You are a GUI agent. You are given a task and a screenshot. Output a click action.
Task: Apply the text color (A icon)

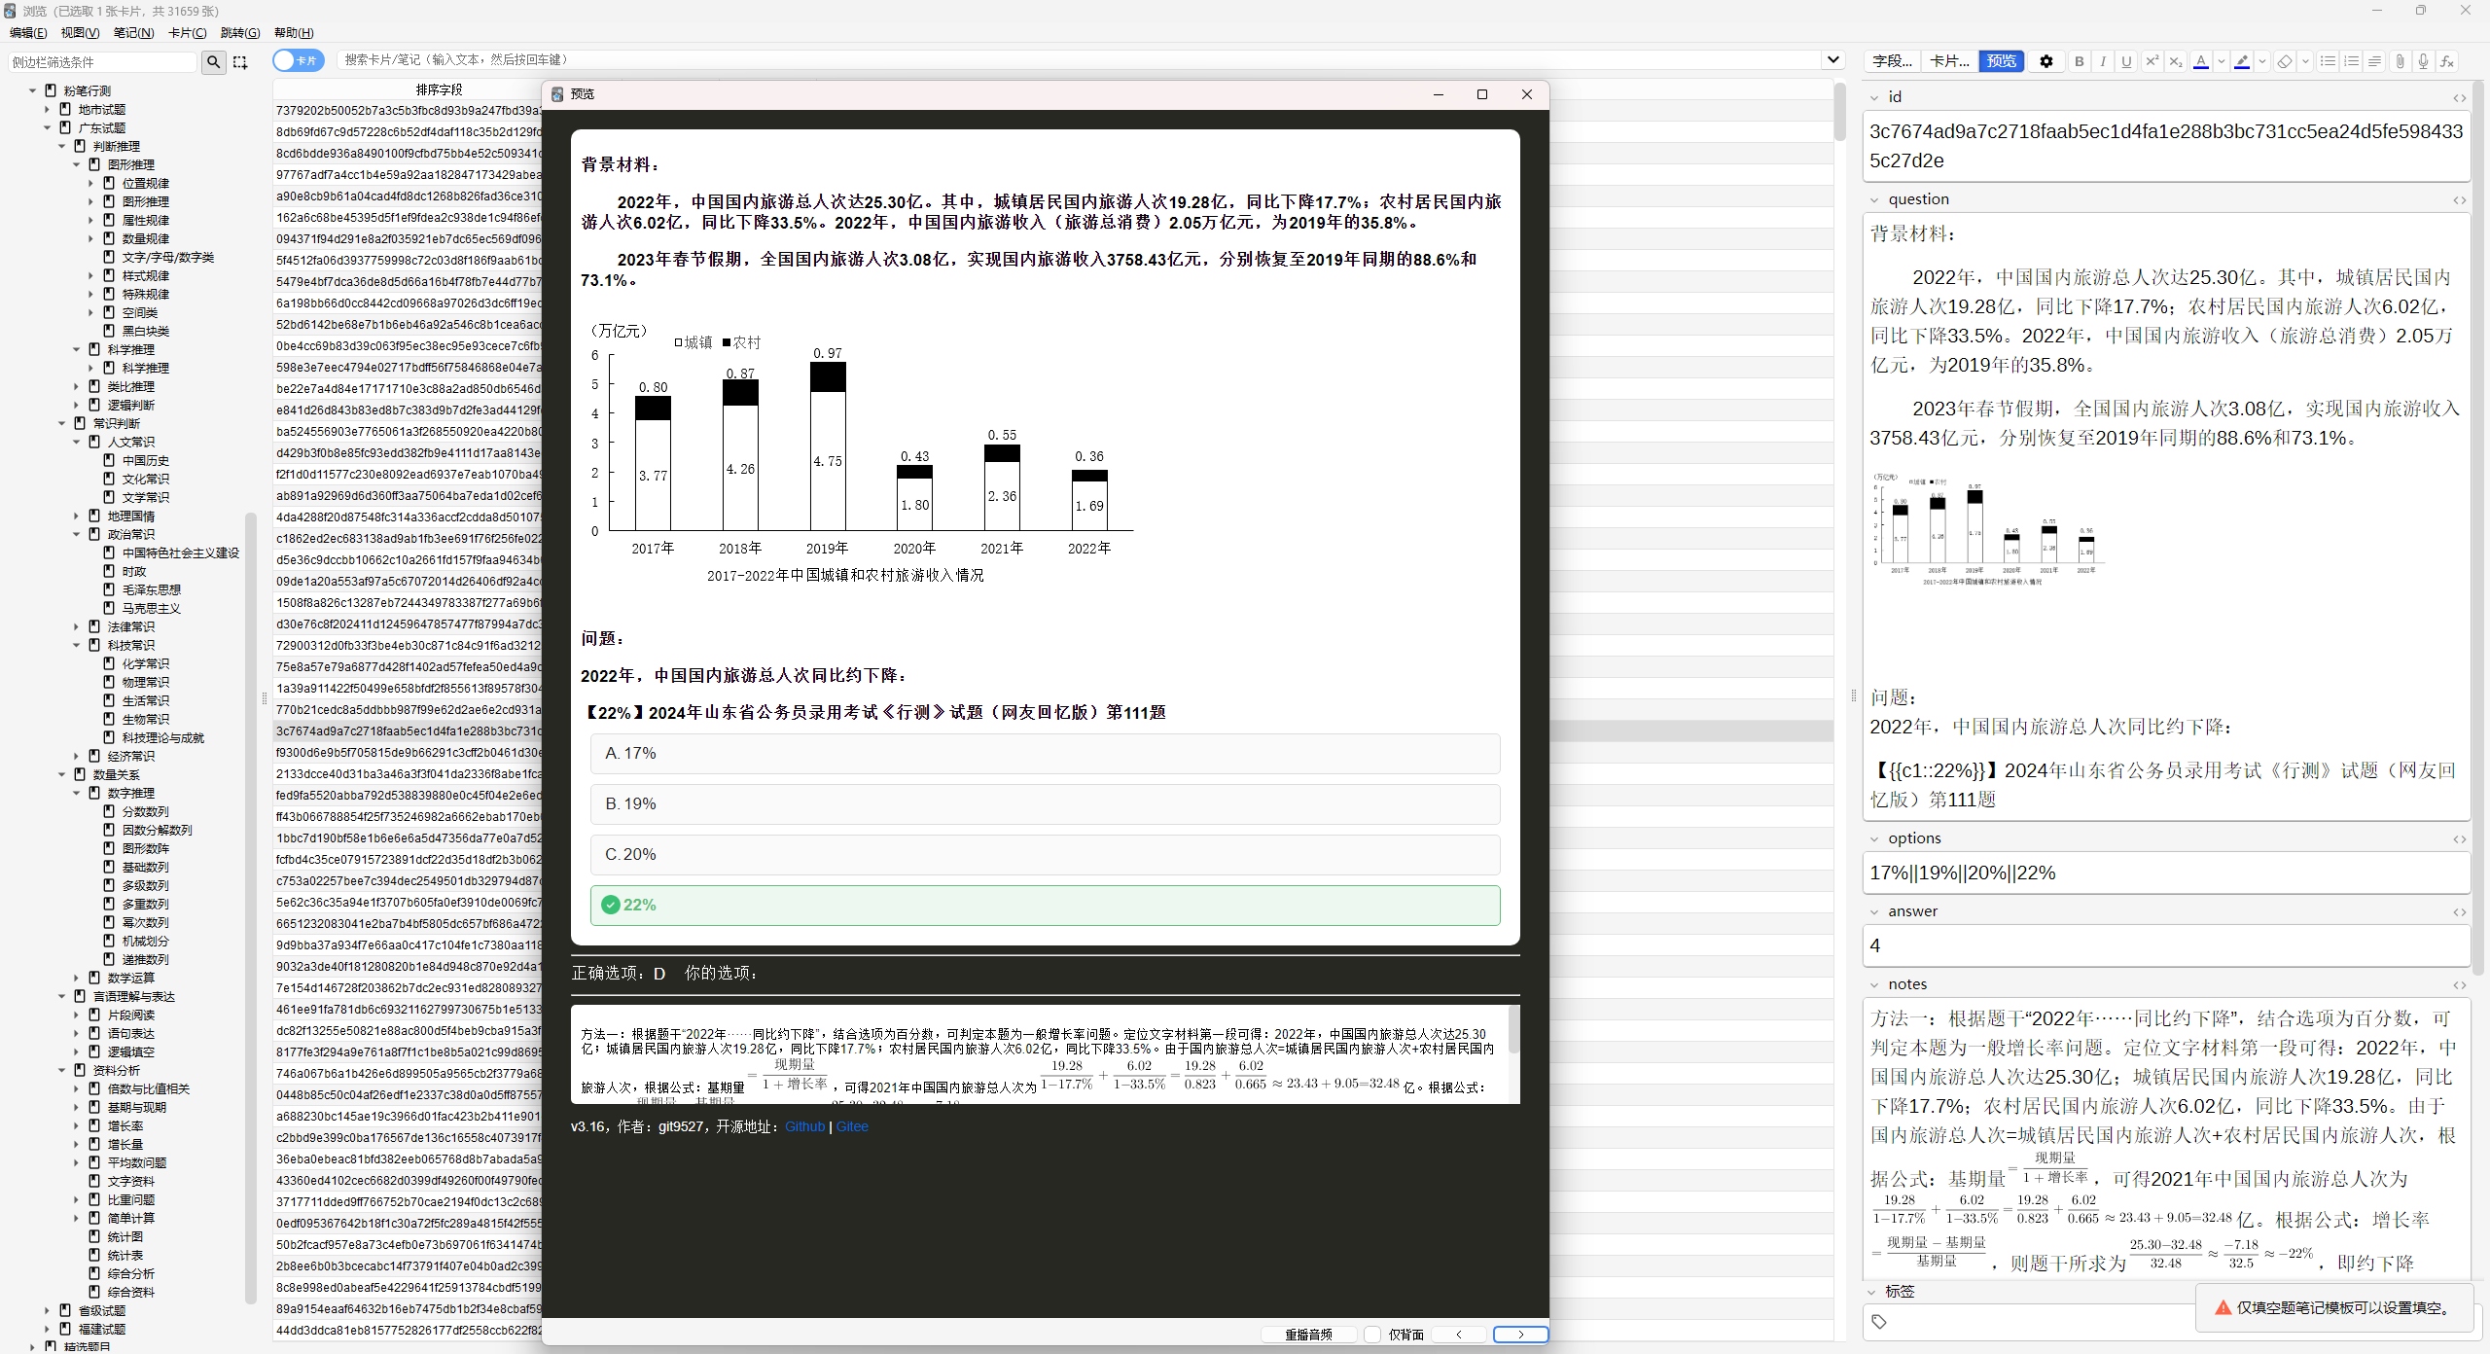pos(2201,61)
